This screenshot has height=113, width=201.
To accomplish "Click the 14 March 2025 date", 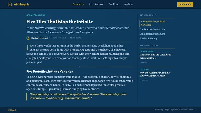I will [59, 38].
